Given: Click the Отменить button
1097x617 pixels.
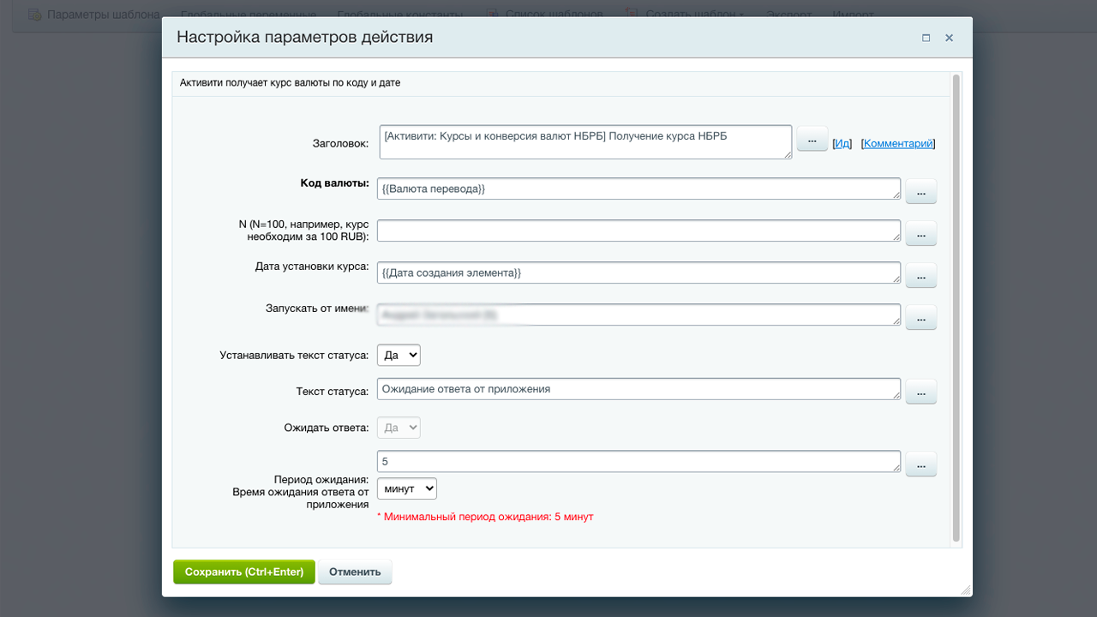Looking at the screenshot, I should tap(355, 572).
